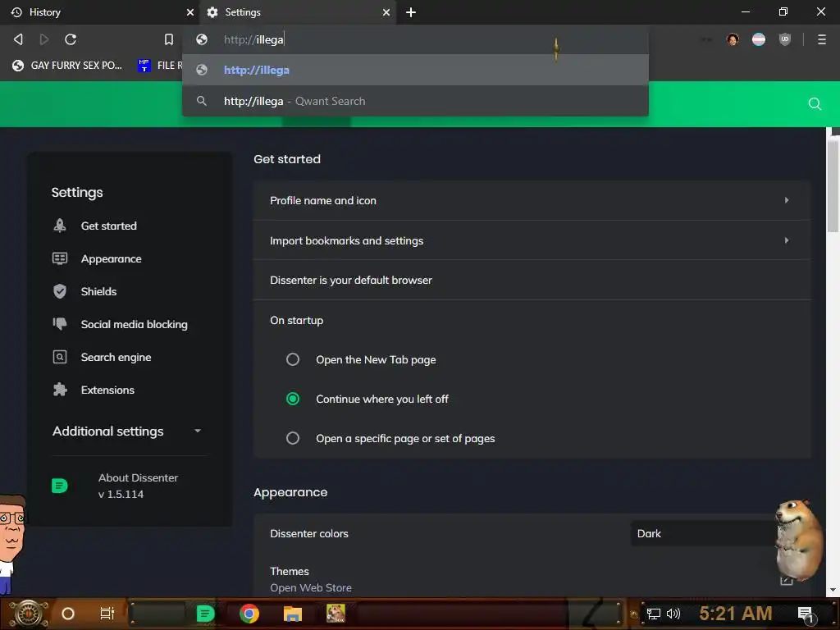Click the Cortana circle in the taskbar
Image resolution: width=840 pixels, height=630 pixels.
[68, 614]
